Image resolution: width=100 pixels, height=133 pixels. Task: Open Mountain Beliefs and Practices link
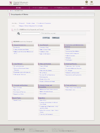point(74,68)
